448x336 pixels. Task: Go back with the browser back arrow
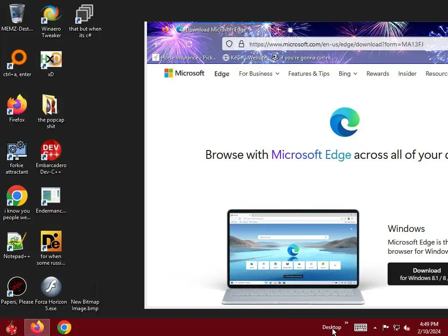157,44
